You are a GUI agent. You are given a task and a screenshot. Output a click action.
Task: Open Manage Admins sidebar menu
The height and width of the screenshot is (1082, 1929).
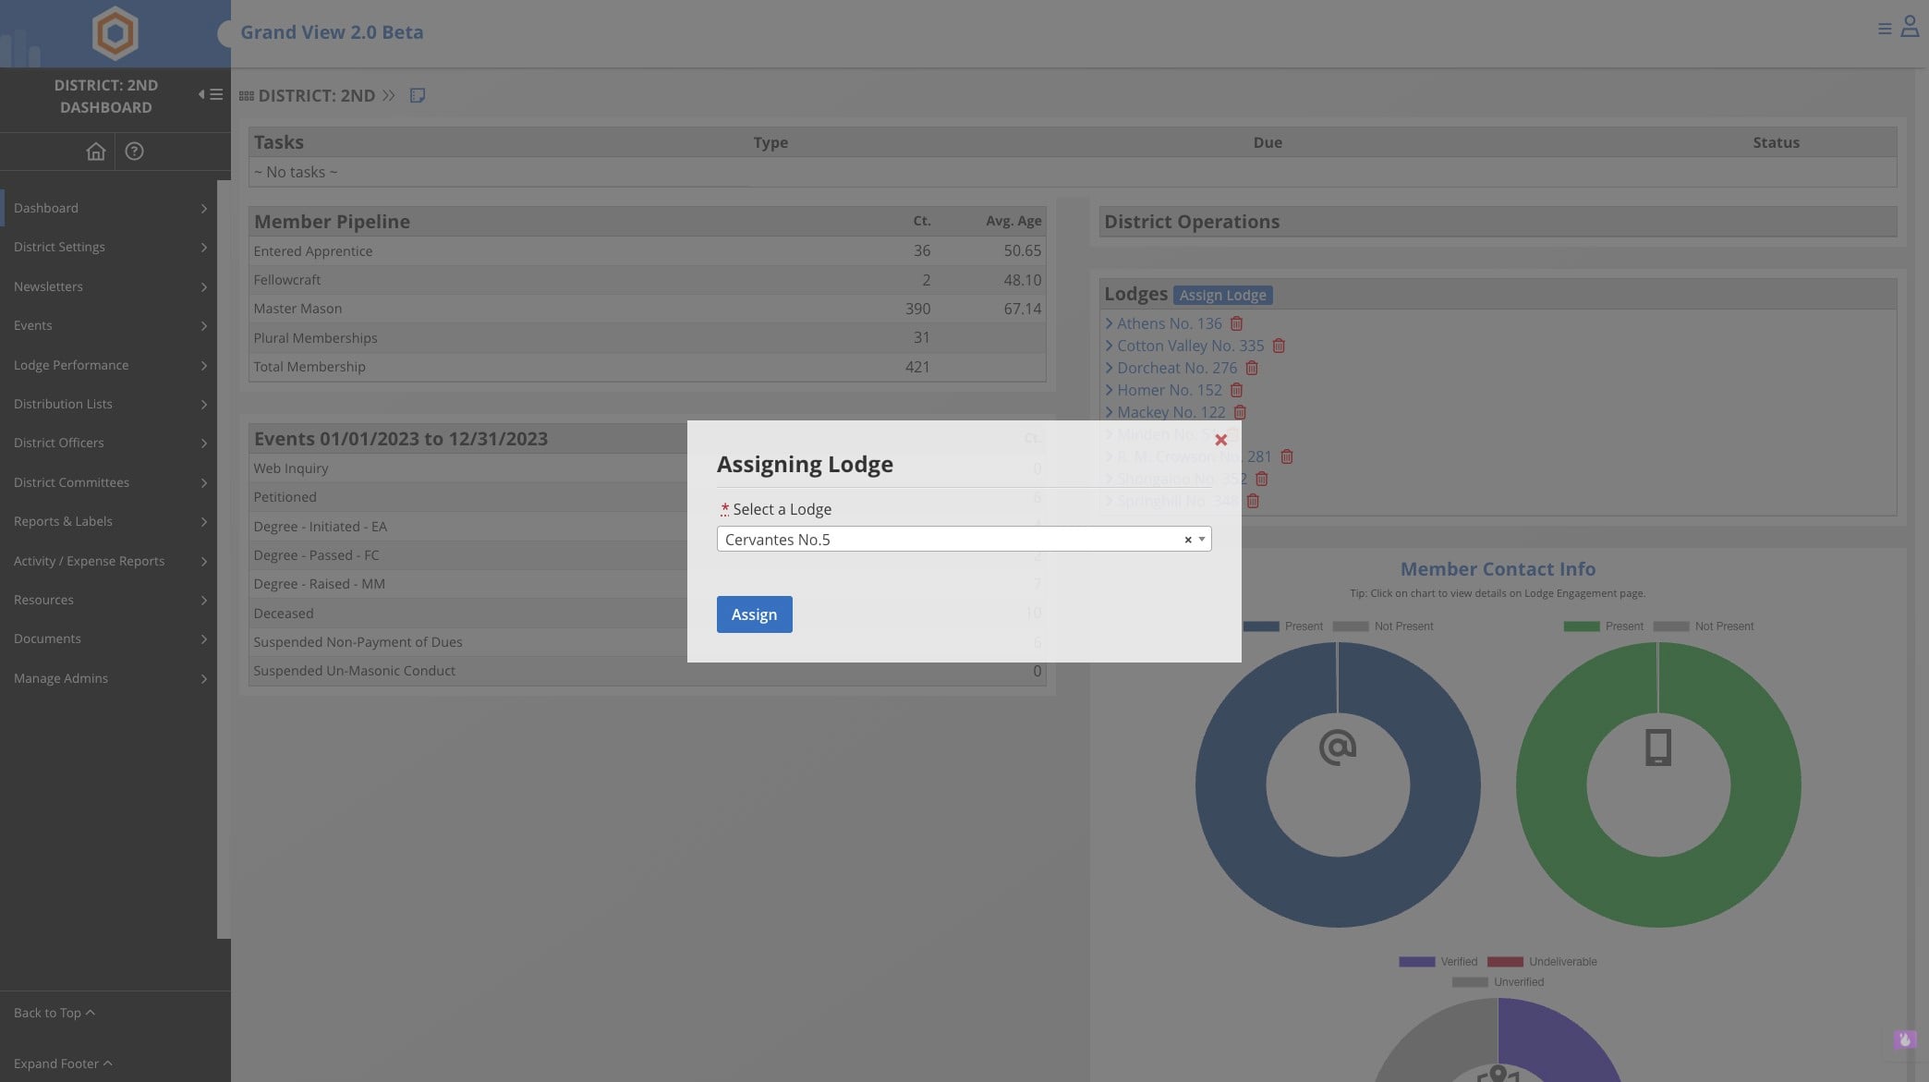click(109, 678)
